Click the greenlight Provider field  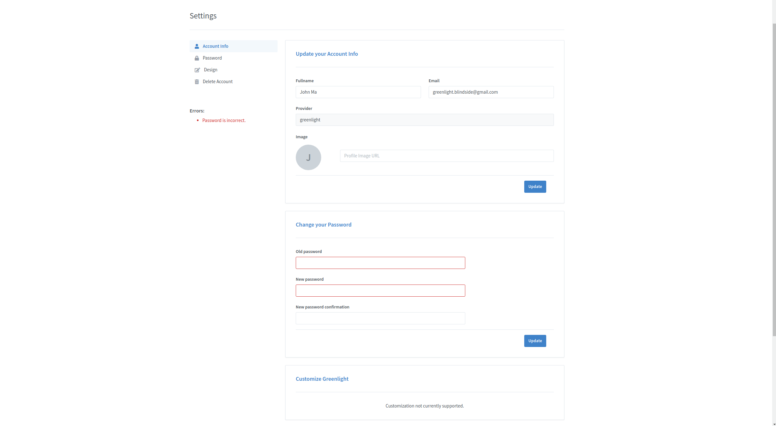(424, 120)
